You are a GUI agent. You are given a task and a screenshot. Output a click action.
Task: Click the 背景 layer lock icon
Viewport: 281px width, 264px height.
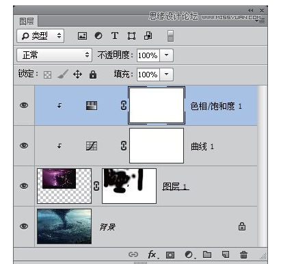(242, 226)
